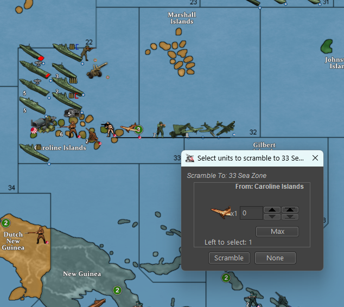Image resolution: width=344 pixels, height=307 pixels.
Task: Click the scramble quantity input field
Action: [251, 213]
